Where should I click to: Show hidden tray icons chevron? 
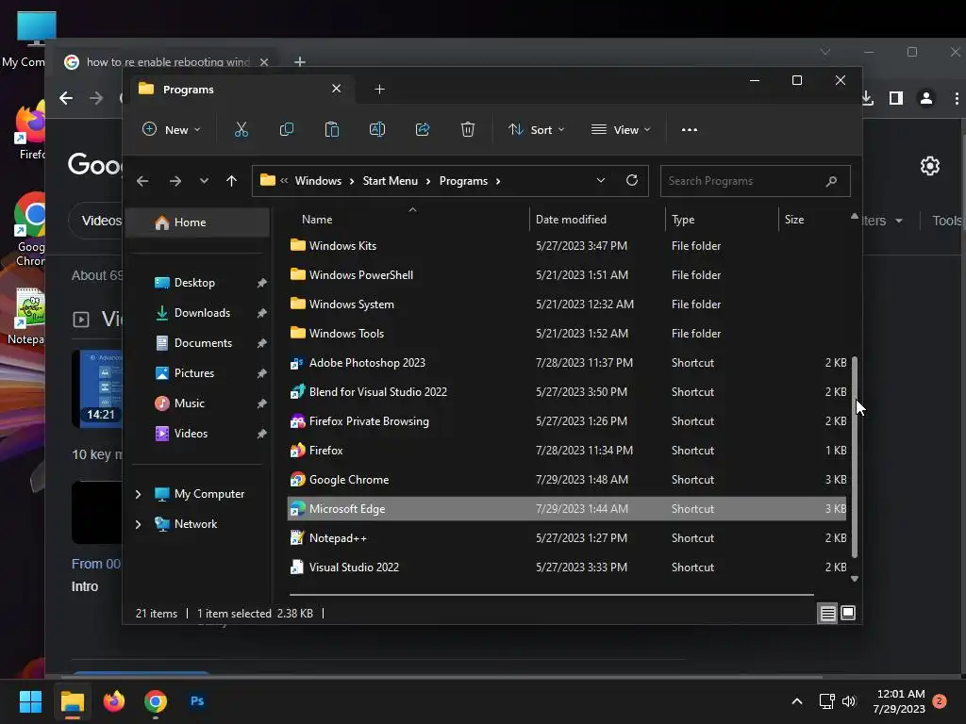796,701
